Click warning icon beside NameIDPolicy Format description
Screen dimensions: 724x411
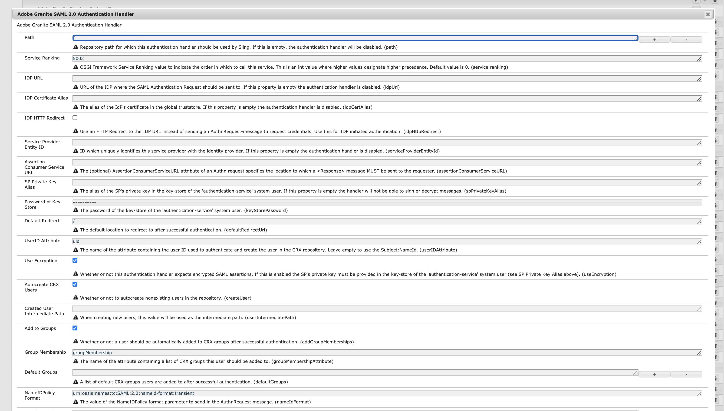coord(76,402)
